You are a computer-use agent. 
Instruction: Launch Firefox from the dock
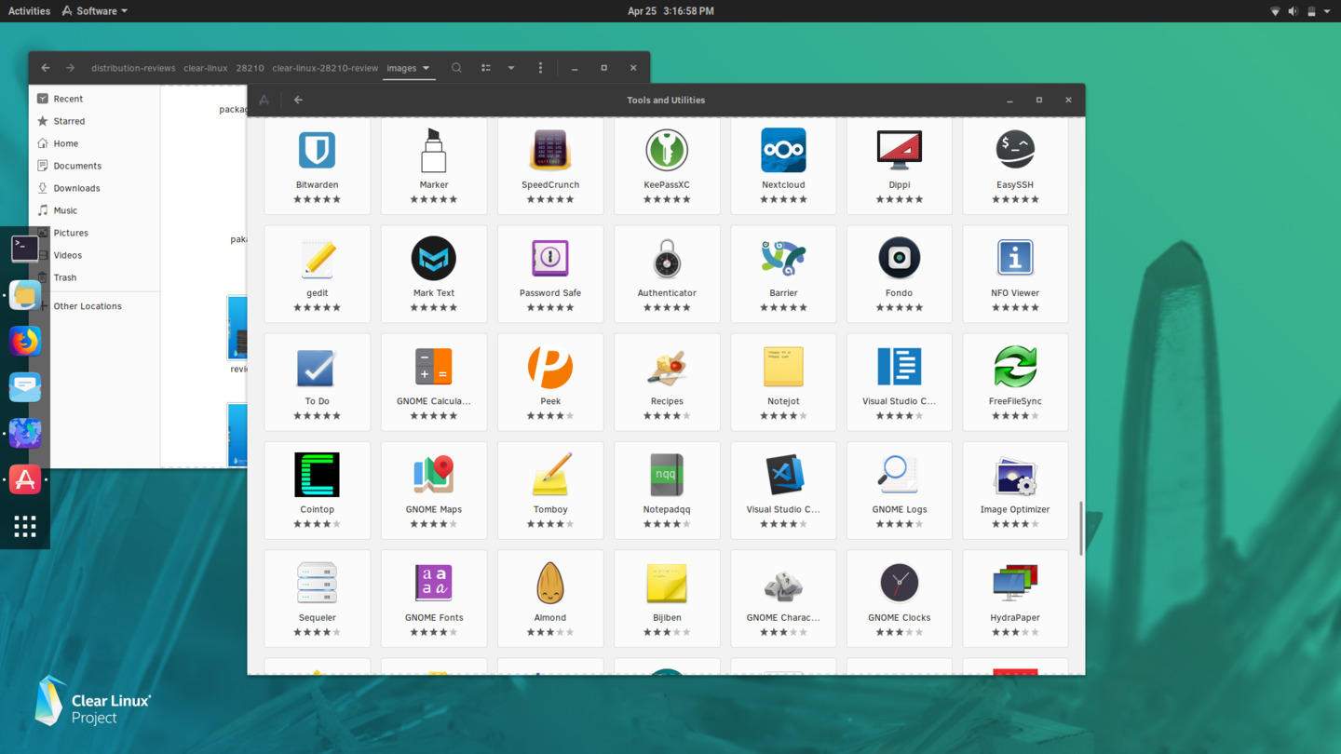pos(25,342)
